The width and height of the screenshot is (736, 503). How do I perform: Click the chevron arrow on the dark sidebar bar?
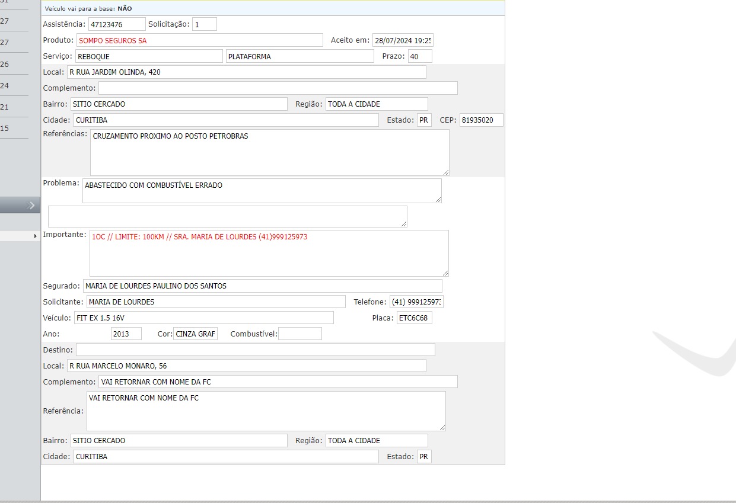(32, 205)
